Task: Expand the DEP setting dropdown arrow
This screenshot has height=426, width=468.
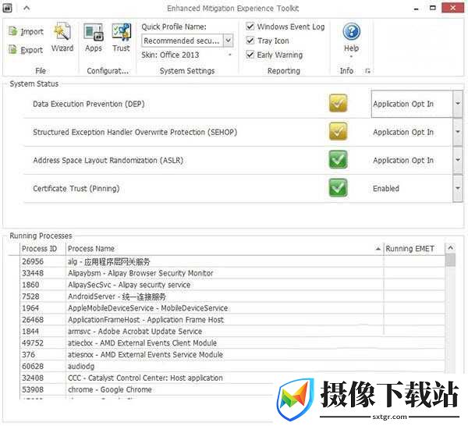Action: pos(458,104)
